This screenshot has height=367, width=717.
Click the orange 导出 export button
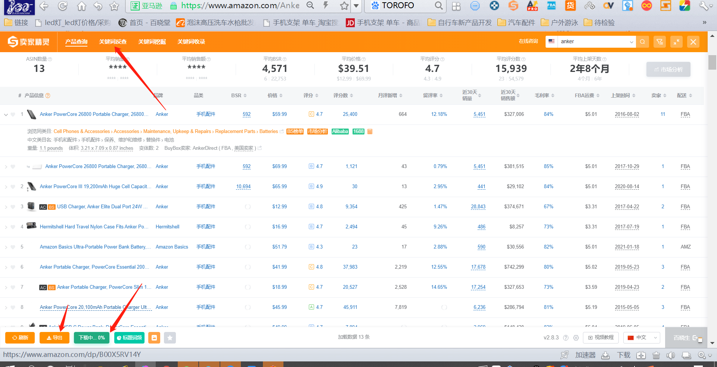click(55, 338)
